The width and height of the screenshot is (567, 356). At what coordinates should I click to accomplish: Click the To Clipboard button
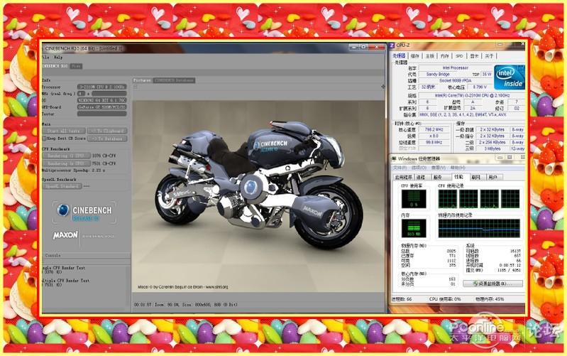107,131
